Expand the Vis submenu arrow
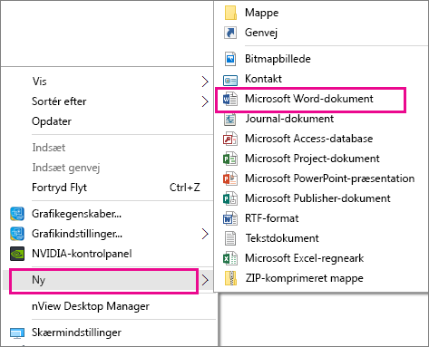Image resolution: width=429 pixels, height=347 pixels. click(x=205, y=82)
